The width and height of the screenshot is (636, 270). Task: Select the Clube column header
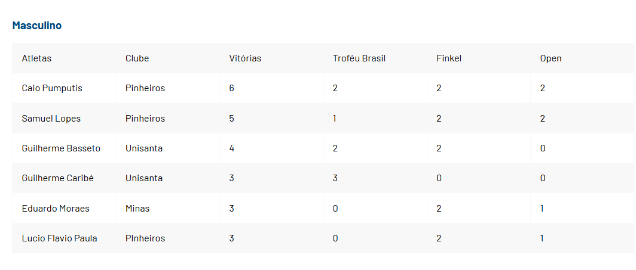(137, 58)
